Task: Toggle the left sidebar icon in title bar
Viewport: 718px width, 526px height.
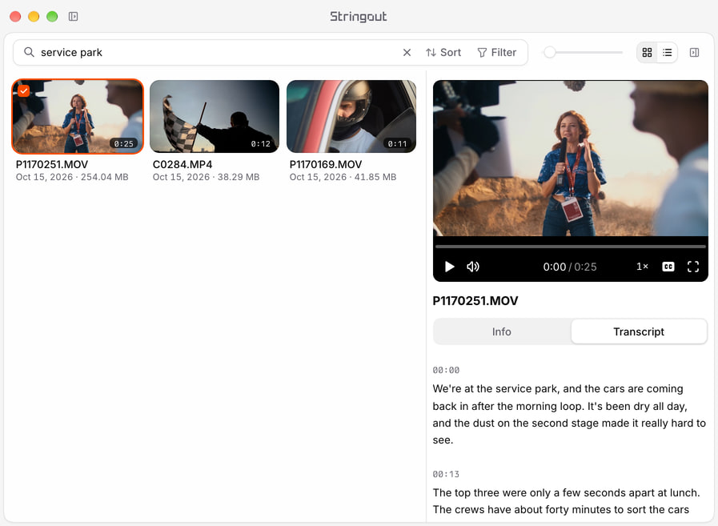Action: (74, 17)
